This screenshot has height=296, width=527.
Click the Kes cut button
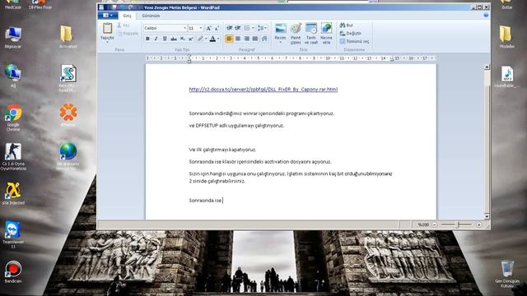click(x=124, y=25)
